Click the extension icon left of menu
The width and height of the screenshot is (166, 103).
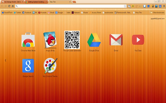pos(160,6)
